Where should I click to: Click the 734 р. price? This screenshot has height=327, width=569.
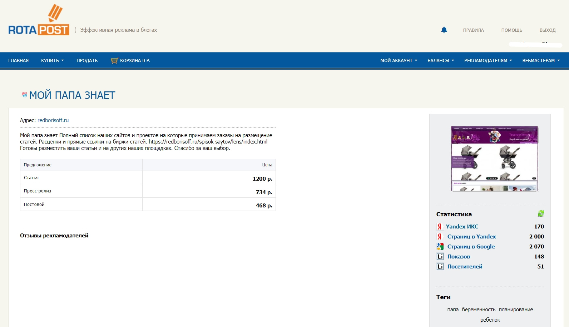[x=264, y=192]
